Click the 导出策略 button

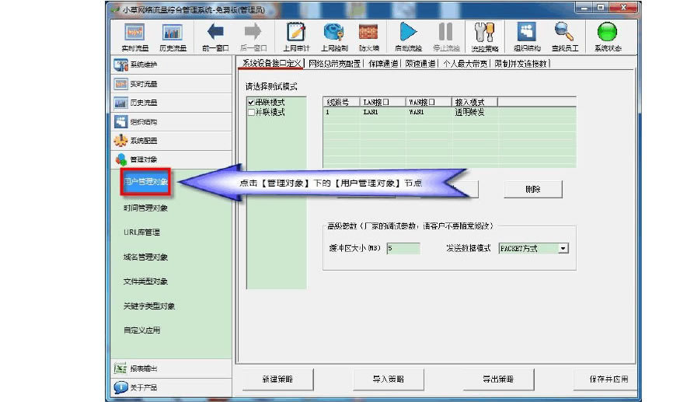click(498, 379)
